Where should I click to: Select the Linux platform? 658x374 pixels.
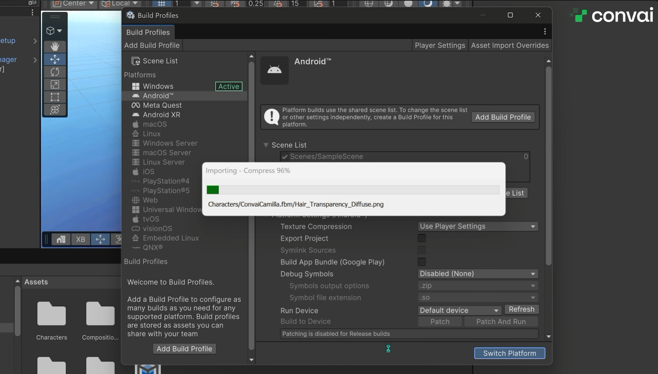pyautogui.click(x=185, y=134)
